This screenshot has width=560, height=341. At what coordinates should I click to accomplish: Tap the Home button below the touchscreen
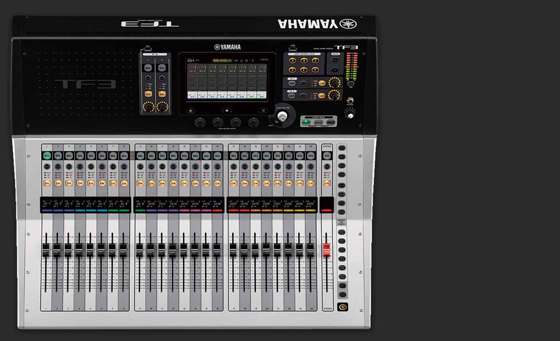pyautogui.click(x=227, y=111)
